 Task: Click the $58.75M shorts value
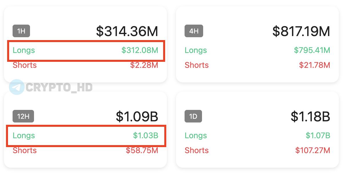pos(142,151)
